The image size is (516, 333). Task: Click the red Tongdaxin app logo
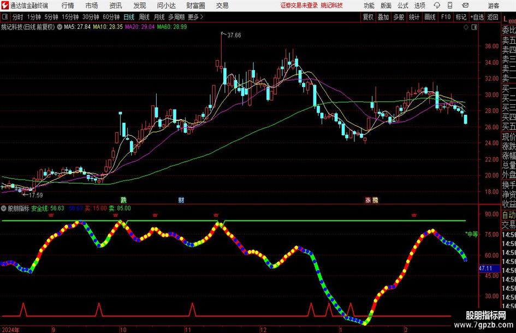[5, 5]
